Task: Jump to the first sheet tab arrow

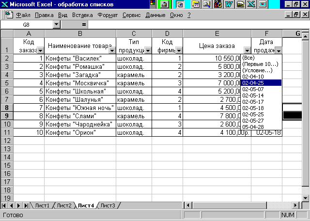Action: (3, 205)
